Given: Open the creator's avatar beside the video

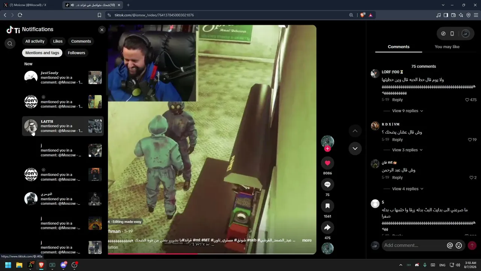Looking at the screenshot, I should tap(327, 141).
